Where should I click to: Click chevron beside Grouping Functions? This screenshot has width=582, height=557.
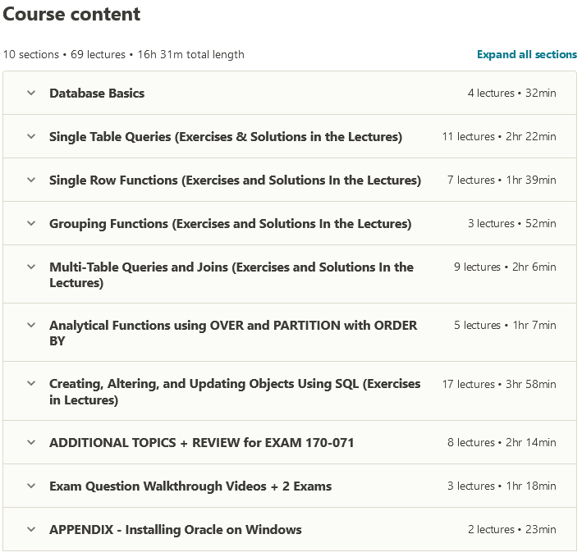tap(31, 224)
